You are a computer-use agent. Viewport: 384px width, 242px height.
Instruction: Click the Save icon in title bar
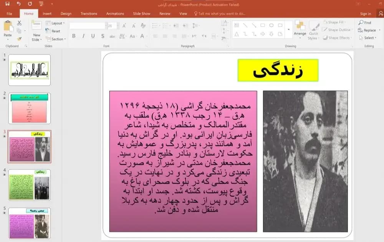(7, 4)
